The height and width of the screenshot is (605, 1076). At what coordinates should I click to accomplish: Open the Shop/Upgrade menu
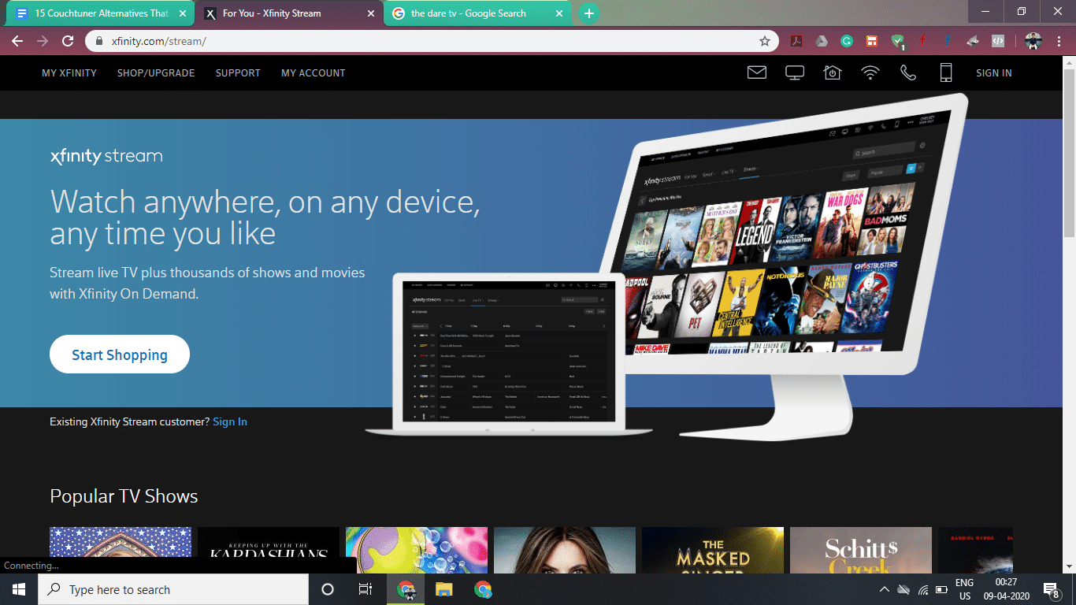156,72
